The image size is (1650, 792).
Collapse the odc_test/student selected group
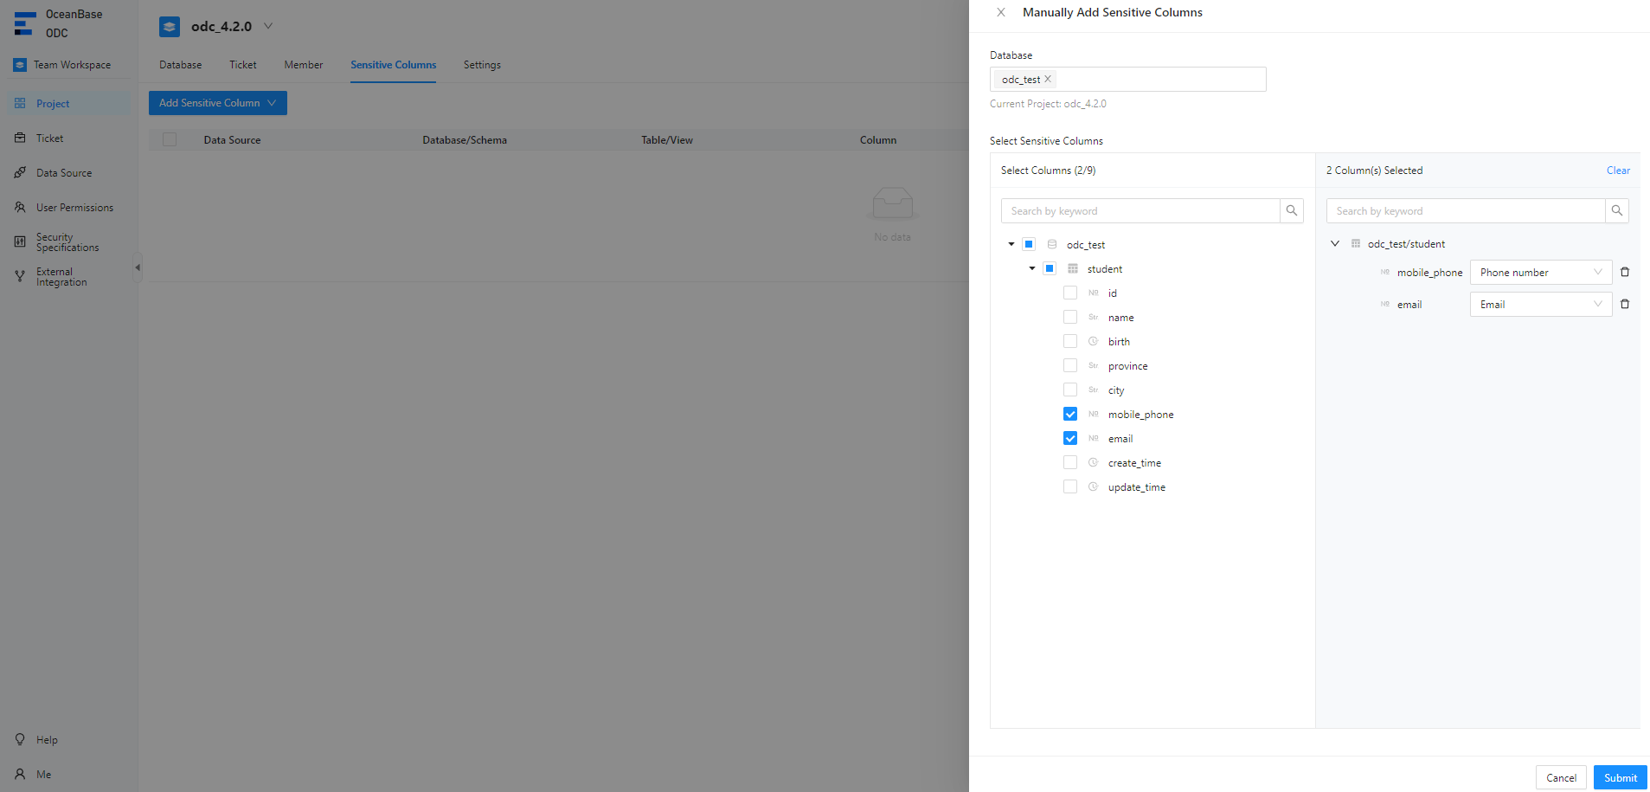pyautogui.click(x=1335, y=244)
